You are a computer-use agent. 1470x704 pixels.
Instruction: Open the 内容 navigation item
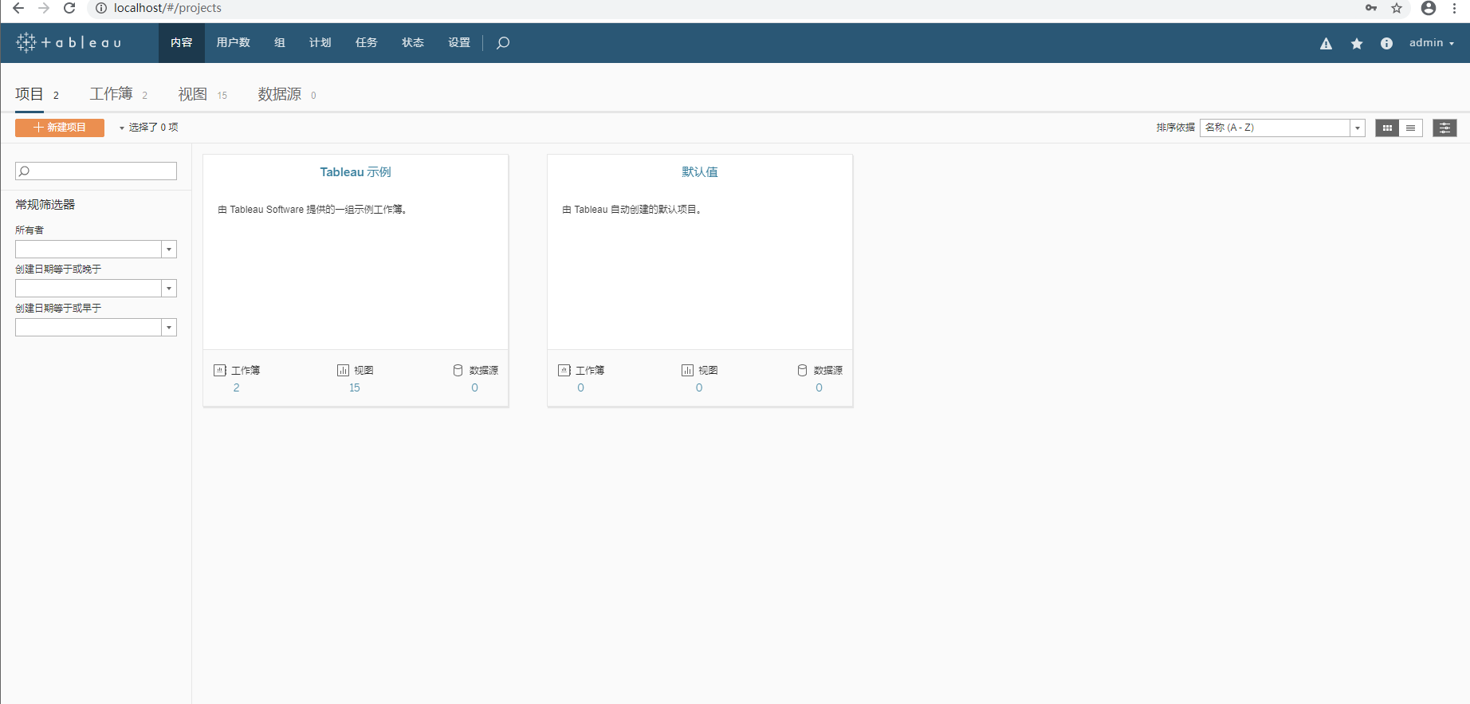(x=182, y=43)
